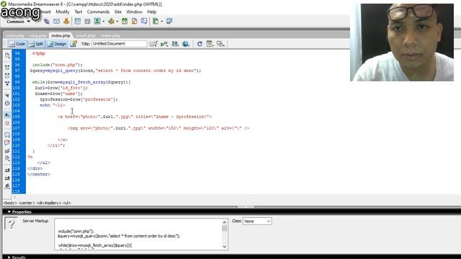Click Balance Braces on coding toolbar
461x259 pixels.
point(7,104)
